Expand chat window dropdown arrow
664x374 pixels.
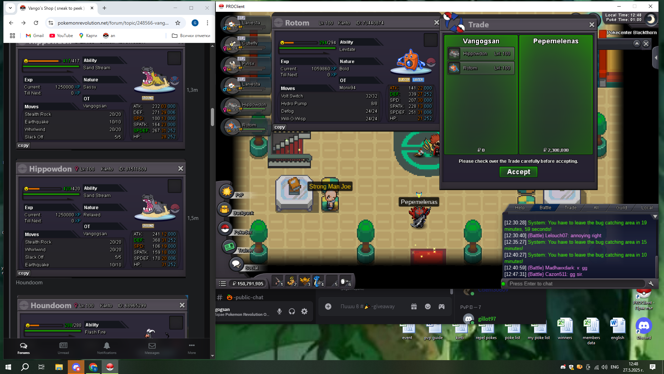click(655, 216)
